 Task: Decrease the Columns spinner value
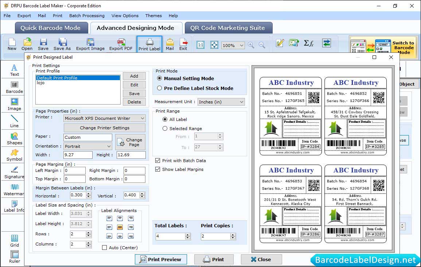pyautogui.click(x=89, y=246)
